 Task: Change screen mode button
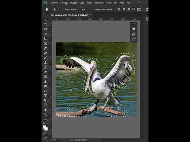coord(46,138)
